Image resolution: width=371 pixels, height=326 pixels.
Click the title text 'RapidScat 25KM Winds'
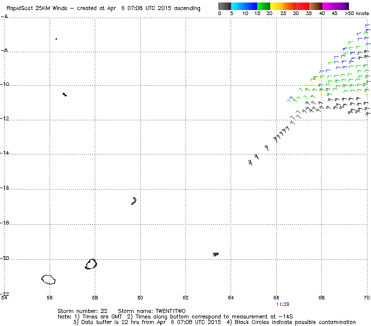pyautogui.click(x=37, y=9)
